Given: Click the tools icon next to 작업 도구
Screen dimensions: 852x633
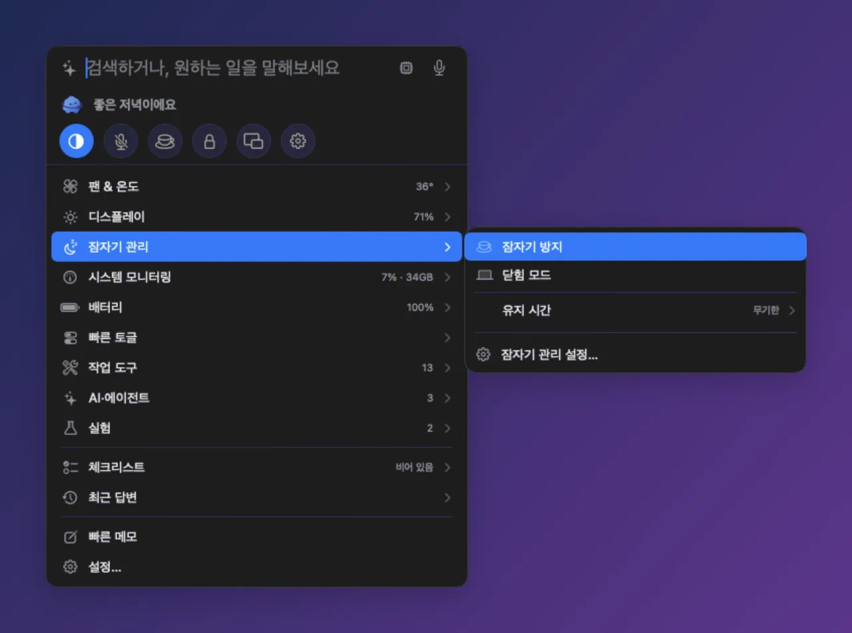Looking at the screenshot, I should 70,368.
